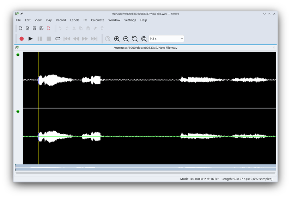Jump to the start of the signal
Screen dimensions: 291x198
coord(67,38)
